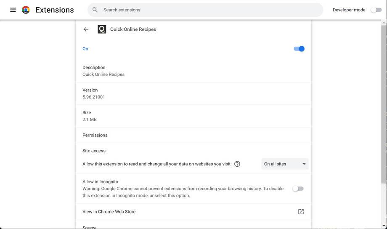Open the Chrome Web Store external link icon
387x229 pixels.
[301, 212]
